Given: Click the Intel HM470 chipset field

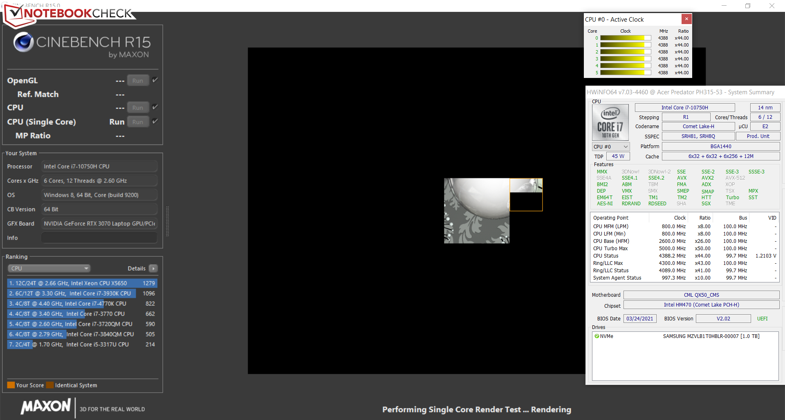Looking at the screenshot, I should click(x=702, y=305).
